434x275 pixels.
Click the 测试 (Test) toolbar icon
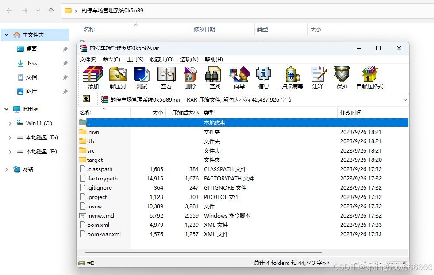(x=142, y=74)
